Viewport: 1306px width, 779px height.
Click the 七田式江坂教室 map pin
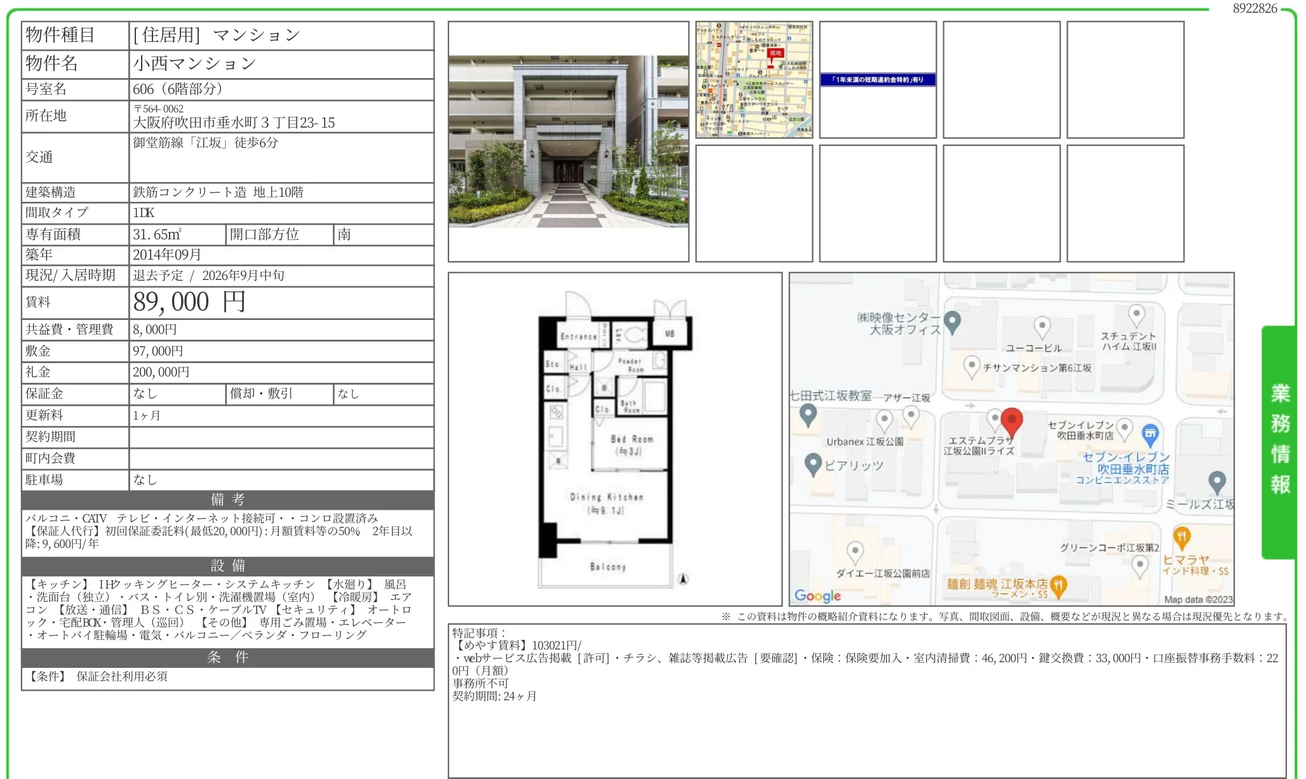tap(808, 416)
